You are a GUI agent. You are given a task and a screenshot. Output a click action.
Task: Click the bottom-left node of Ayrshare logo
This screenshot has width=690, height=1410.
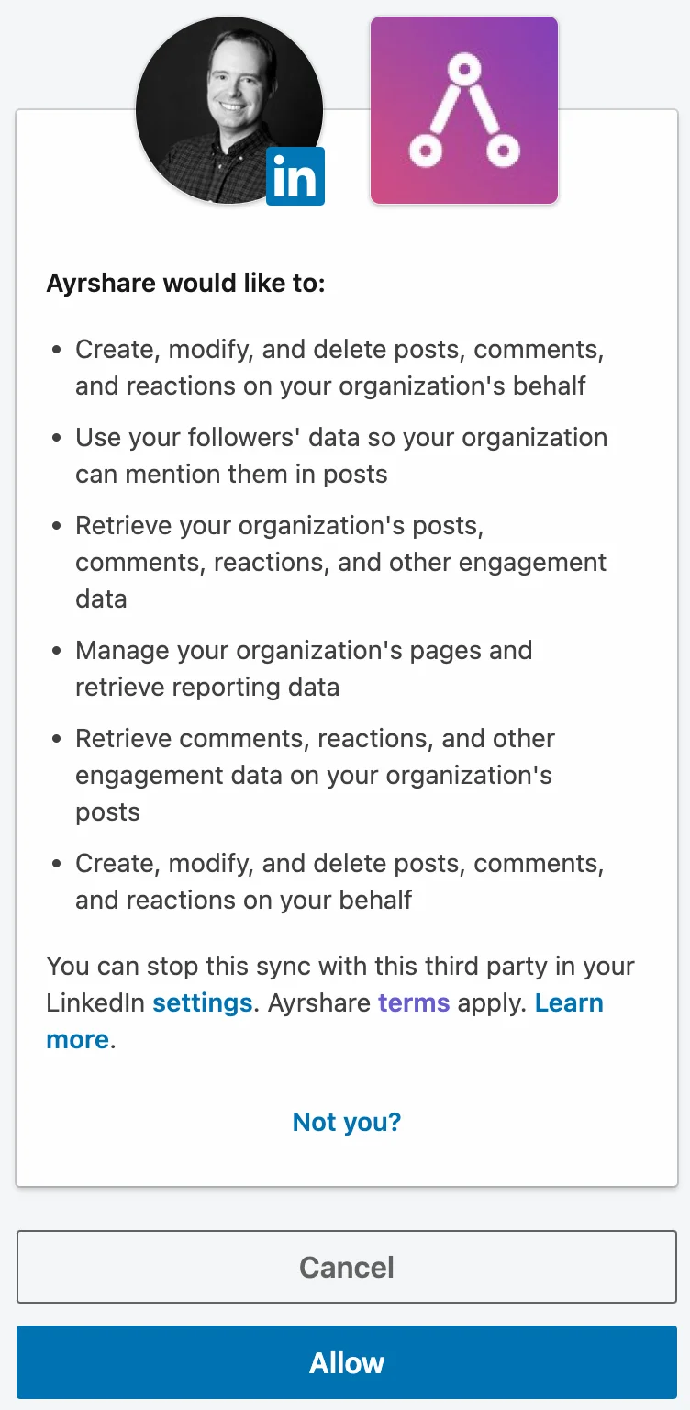424,151
